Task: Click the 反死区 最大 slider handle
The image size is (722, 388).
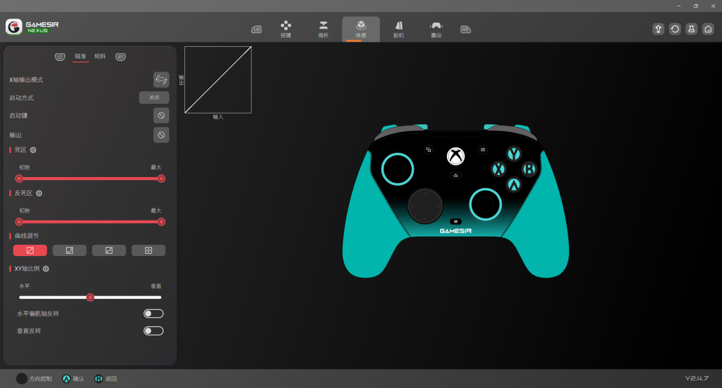Action: tap(161, 222)
